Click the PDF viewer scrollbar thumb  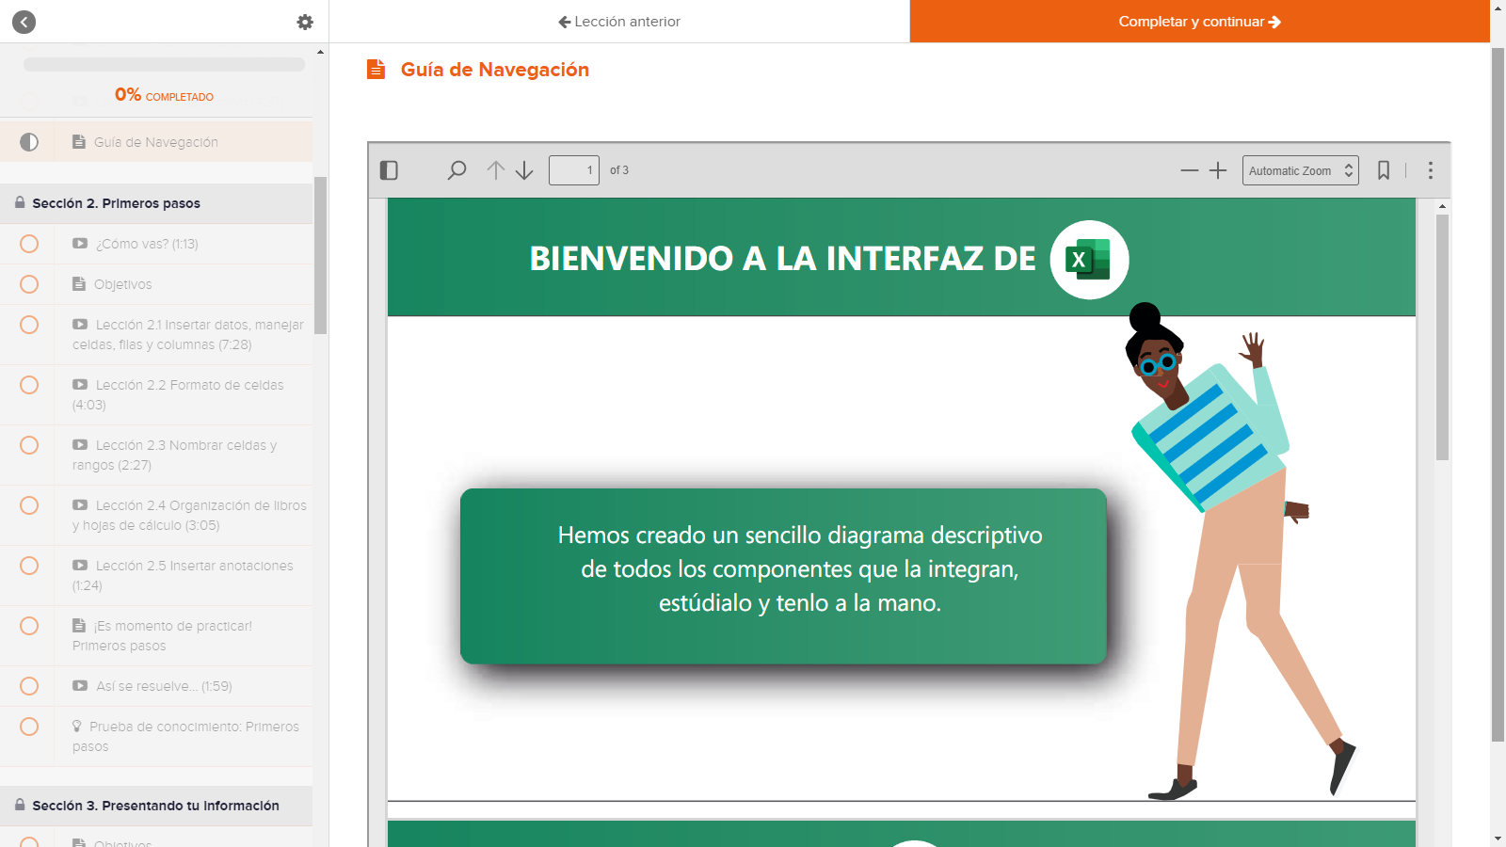pos(1442,337)
